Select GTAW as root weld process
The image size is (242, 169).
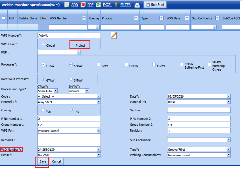coord(43,79)
